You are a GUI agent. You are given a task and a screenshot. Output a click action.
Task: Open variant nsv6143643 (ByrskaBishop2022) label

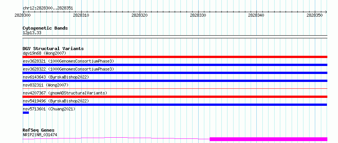click(x=55, y=77)
